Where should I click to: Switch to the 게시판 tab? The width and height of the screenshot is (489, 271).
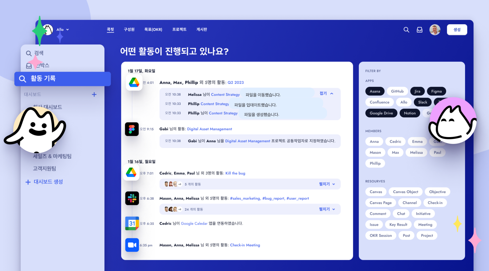tap(202, 29)
